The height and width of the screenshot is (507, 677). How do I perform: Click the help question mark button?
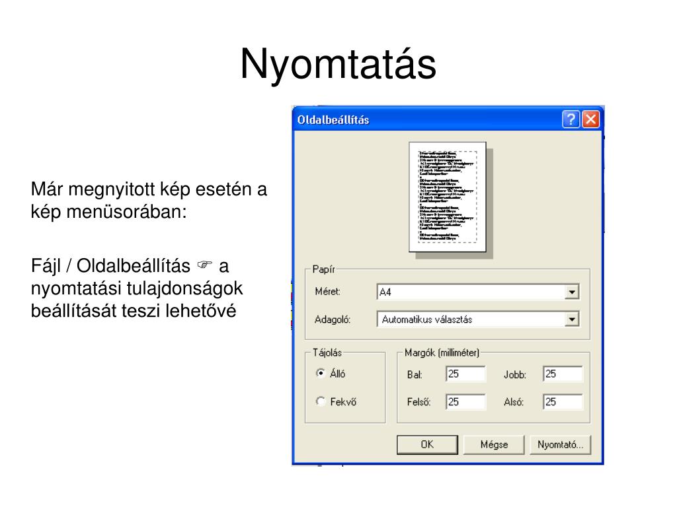coord(571,119)
